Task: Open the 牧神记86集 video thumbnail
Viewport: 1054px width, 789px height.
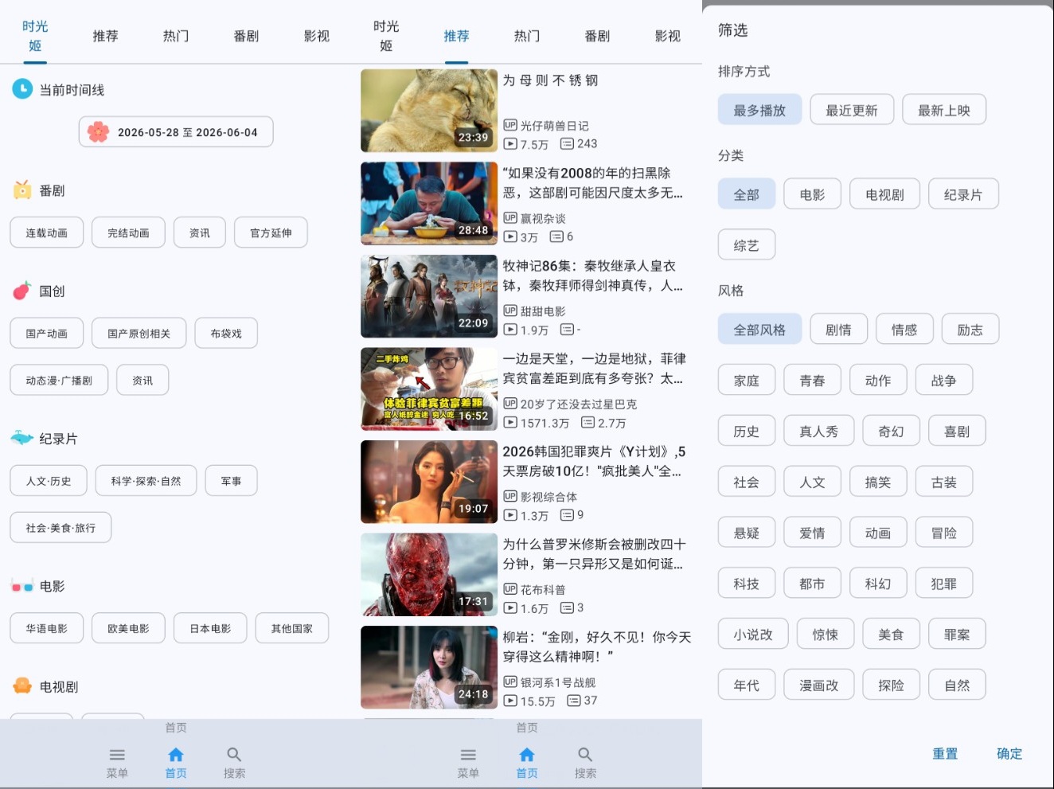Action: tap(429, 296)
